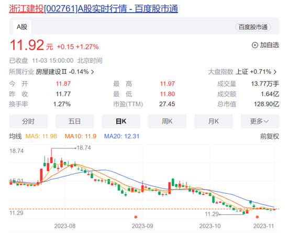
Task: Click the 最低 value 11.80
Action: coord(168,94)
